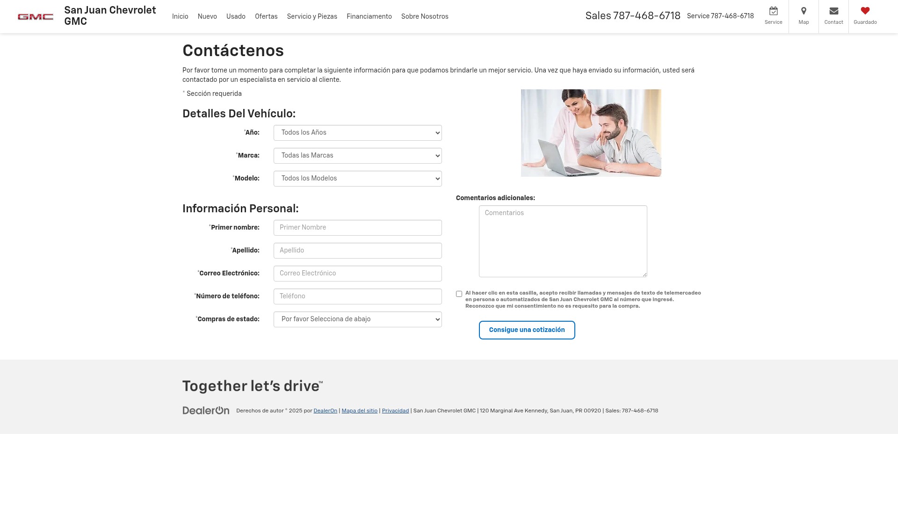Click the 120 Marginal Ave Kennedy address
898x505 pixels.
(x=540, y=411)
